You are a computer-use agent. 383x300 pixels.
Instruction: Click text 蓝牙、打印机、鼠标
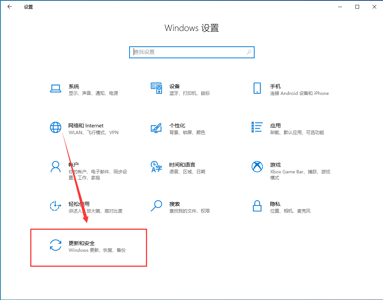190,93
